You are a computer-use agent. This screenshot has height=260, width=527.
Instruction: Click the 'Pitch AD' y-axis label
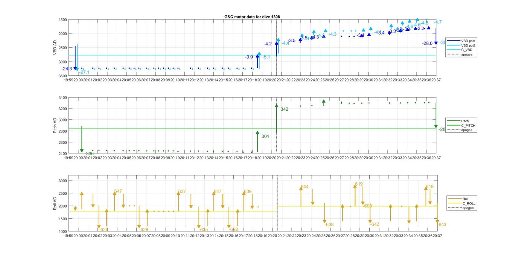click(x=55, y=125)
